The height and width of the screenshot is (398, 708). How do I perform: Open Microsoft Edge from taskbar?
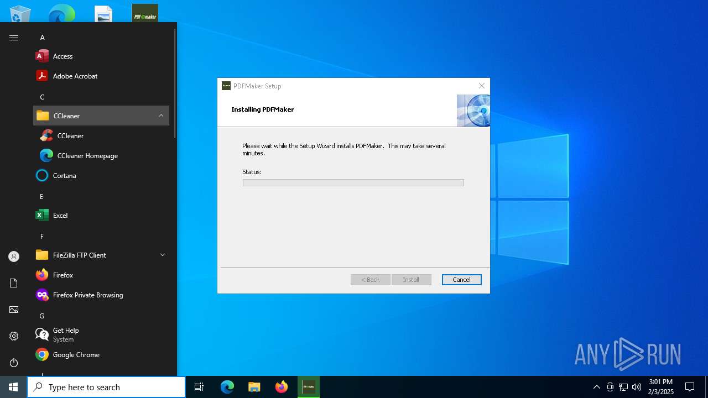point(227,387)
